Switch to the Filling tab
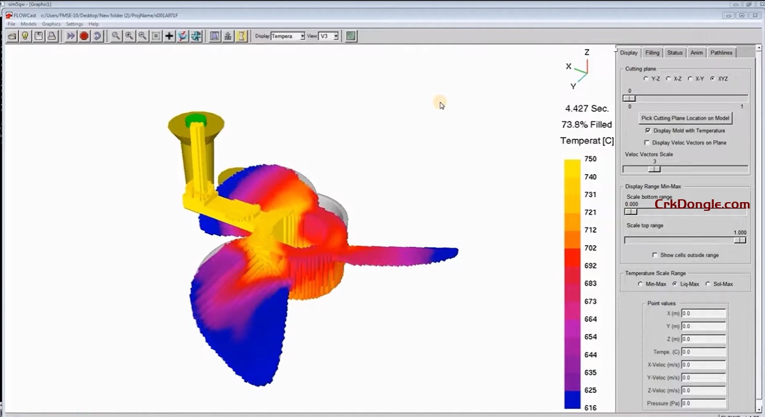765x417 pixels. [x=652, y=52]
